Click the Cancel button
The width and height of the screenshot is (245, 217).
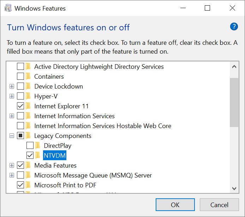[219, 205]
